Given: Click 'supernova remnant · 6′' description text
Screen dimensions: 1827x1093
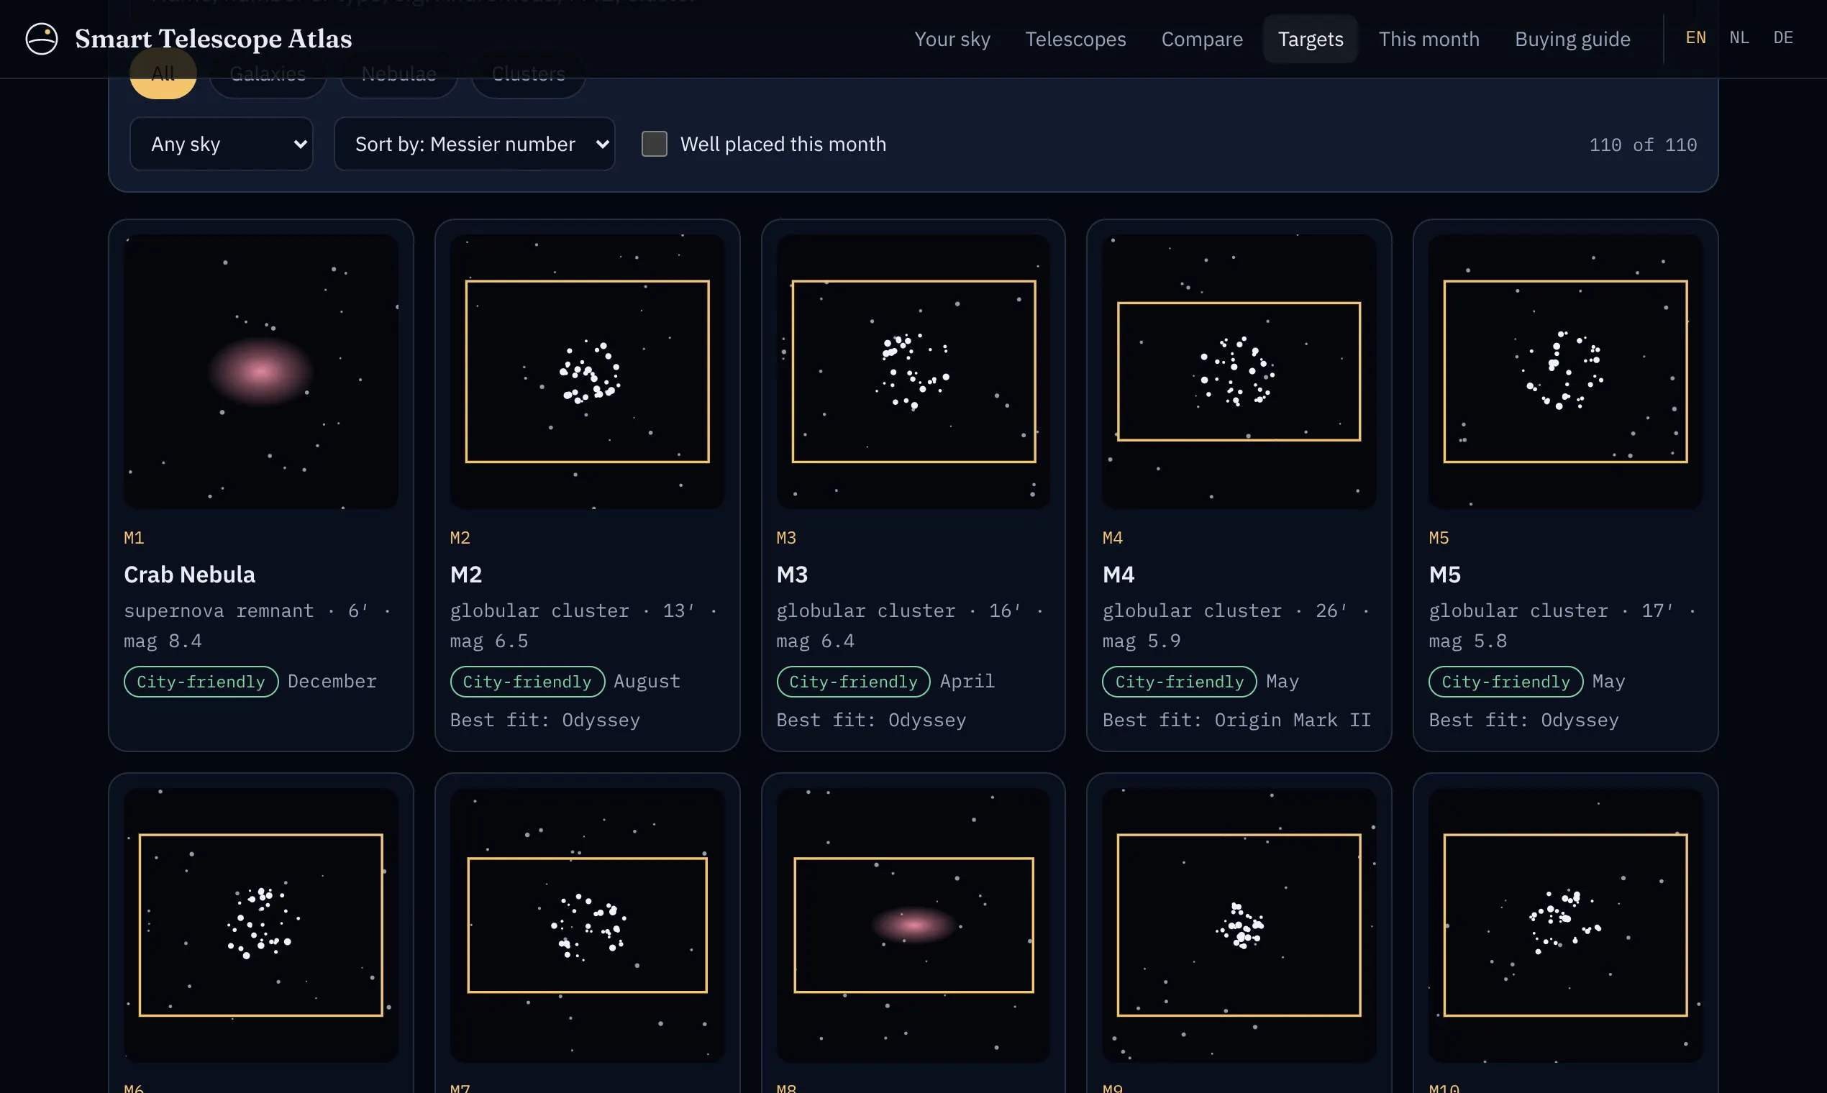Looking at the screenshot, I should click(246, 611).
